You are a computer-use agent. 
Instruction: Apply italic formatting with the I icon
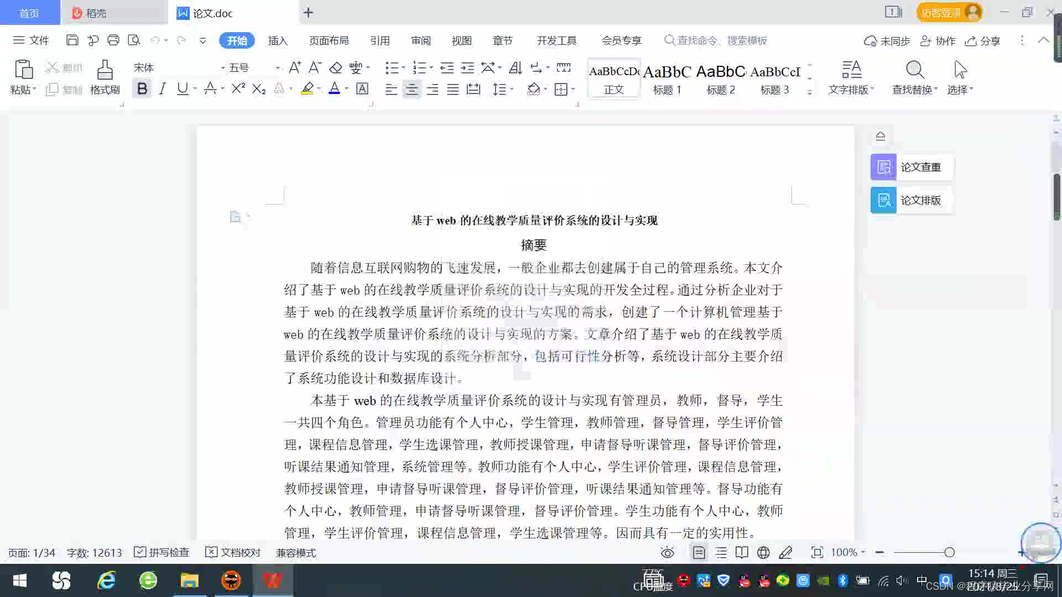tap(162, 89)
